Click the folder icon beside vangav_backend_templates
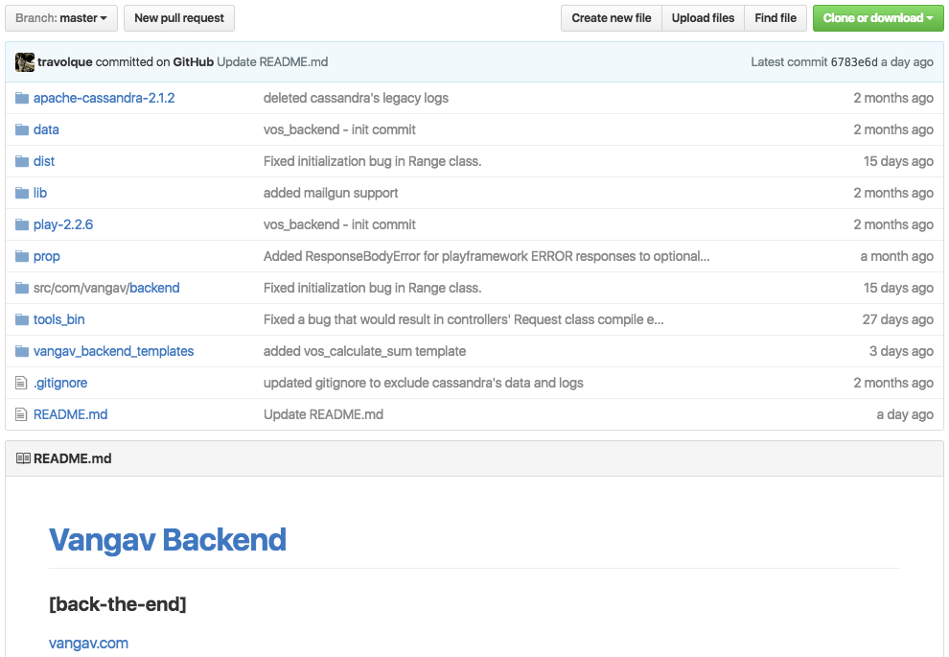 19,351
